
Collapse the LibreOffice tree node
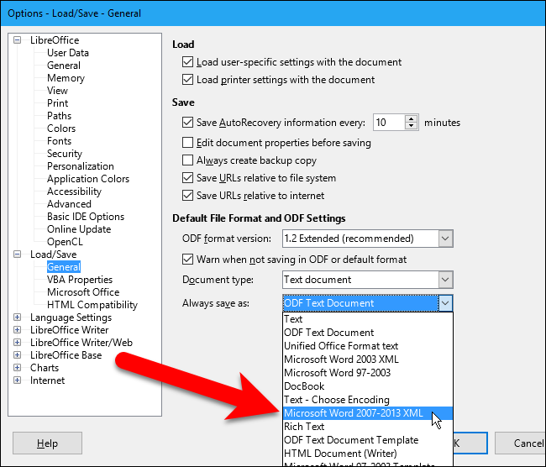click(x=17, y=40)
